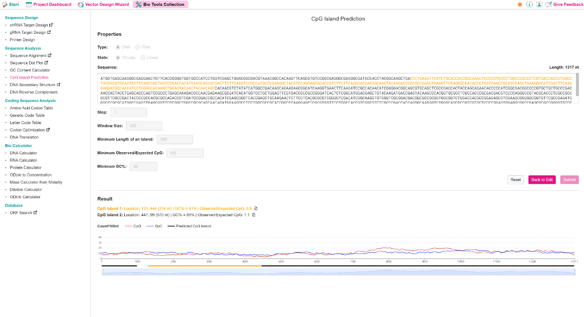This screenshot has width=584, height=317.
Task: Open DNA Secondary Structure external link icon
Action: point(59,85)
